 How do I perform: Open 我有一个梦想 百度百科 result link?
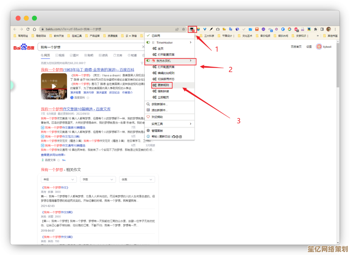click(87, 70)
